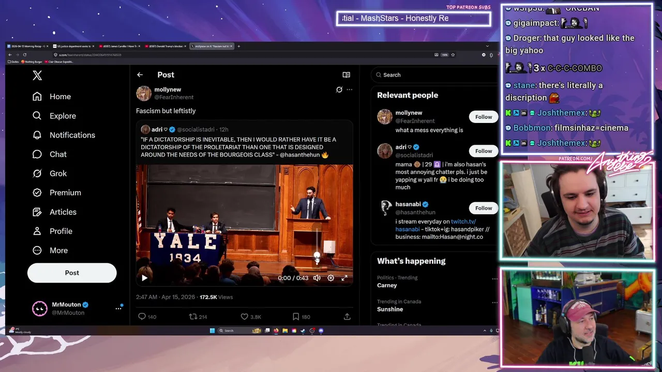Click mollynew author name on post
The image size is (662, 372).
pos(168,89)
